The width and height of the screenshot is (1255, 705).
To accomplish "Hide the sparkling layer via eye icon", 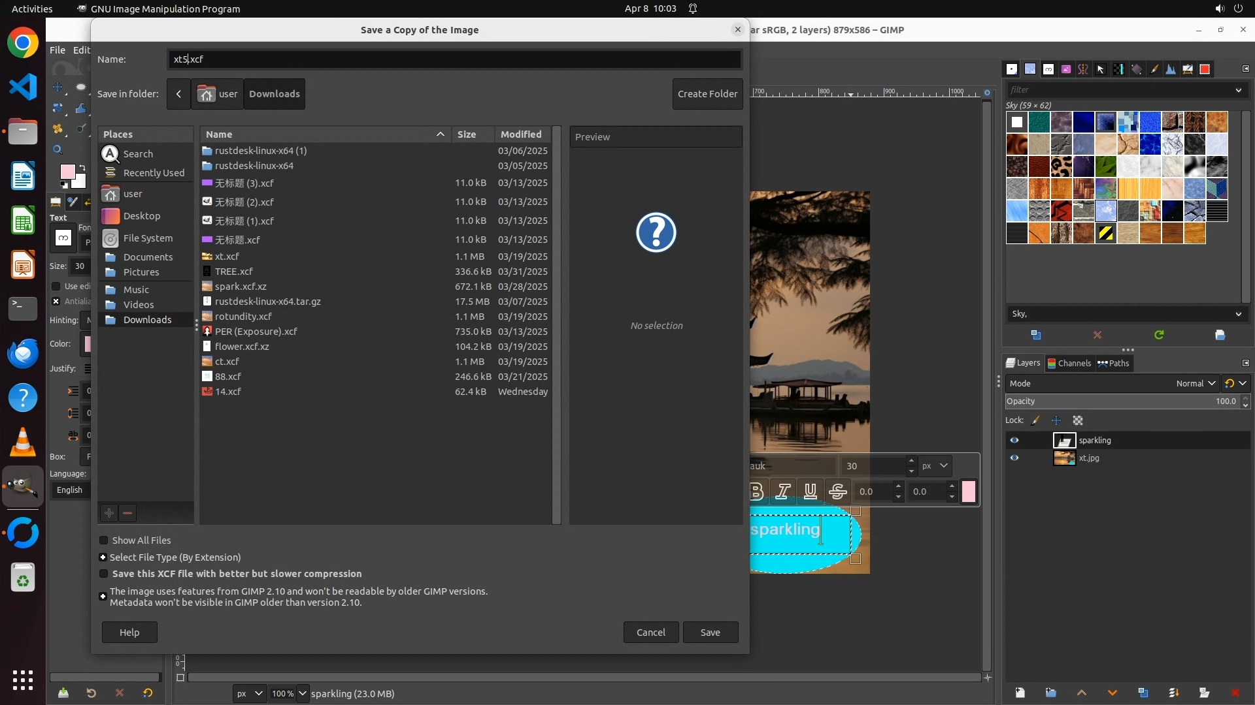I will (1014, 440).
